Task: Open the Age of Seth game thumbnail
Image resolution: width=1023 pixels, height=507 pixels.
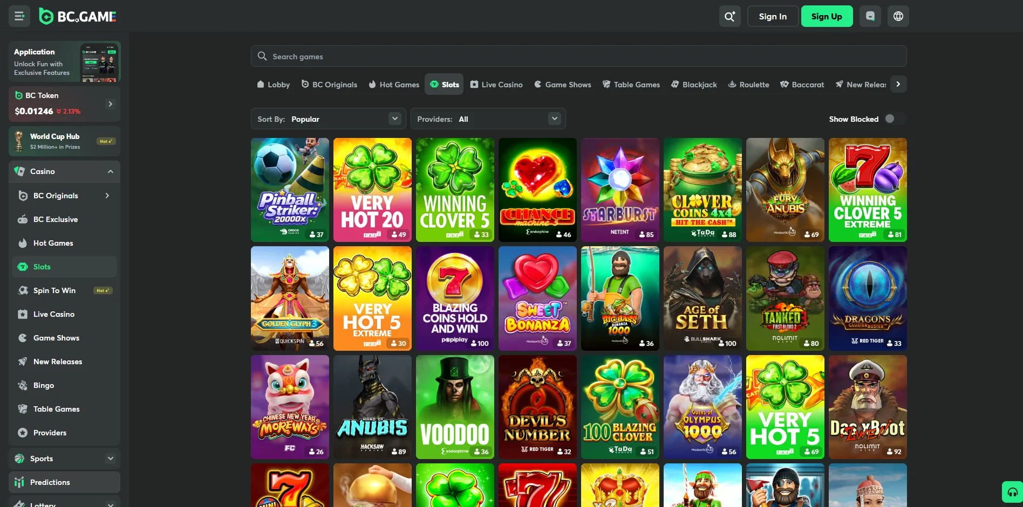Action: 703,298
